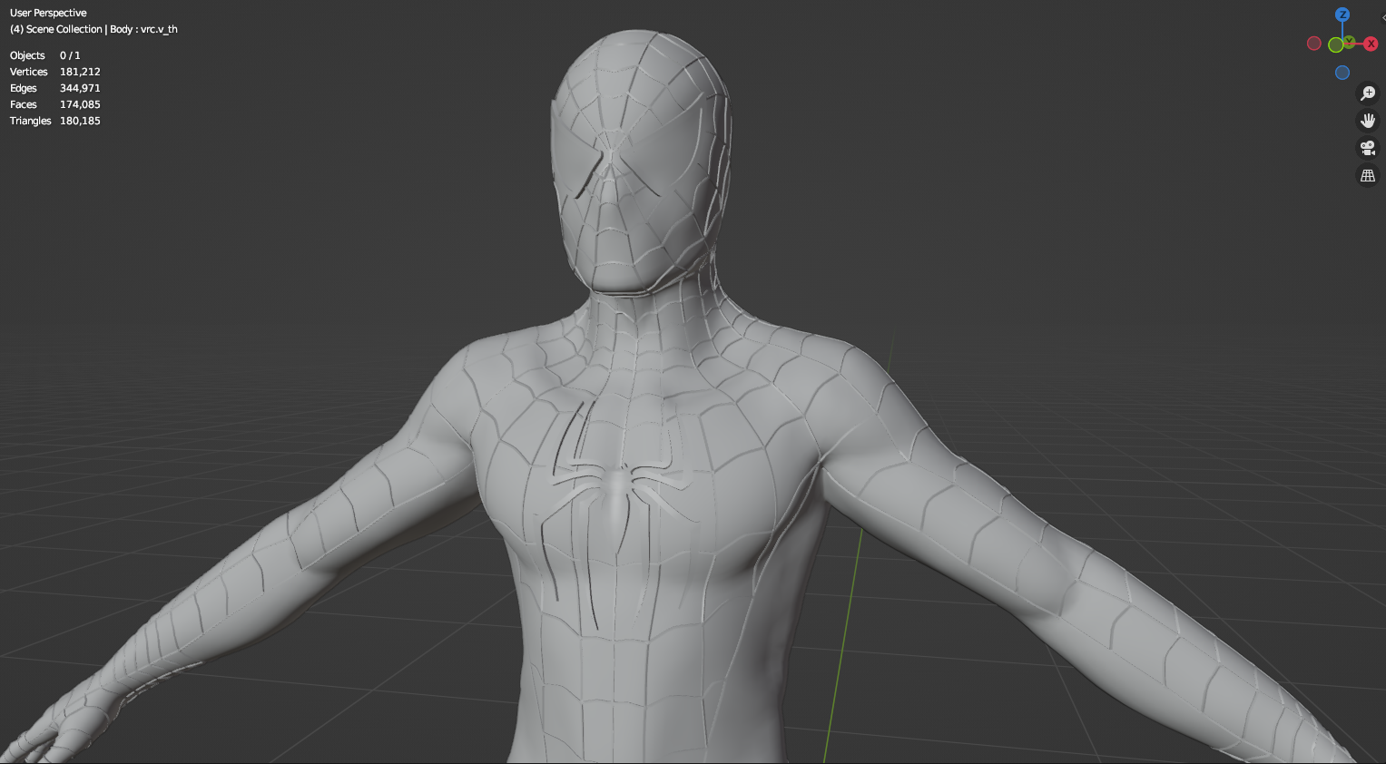Viewport: 1386px width, 764px height.
Task: Toggle the perspective/orthographic projection icon
Action: (1369, 175)
